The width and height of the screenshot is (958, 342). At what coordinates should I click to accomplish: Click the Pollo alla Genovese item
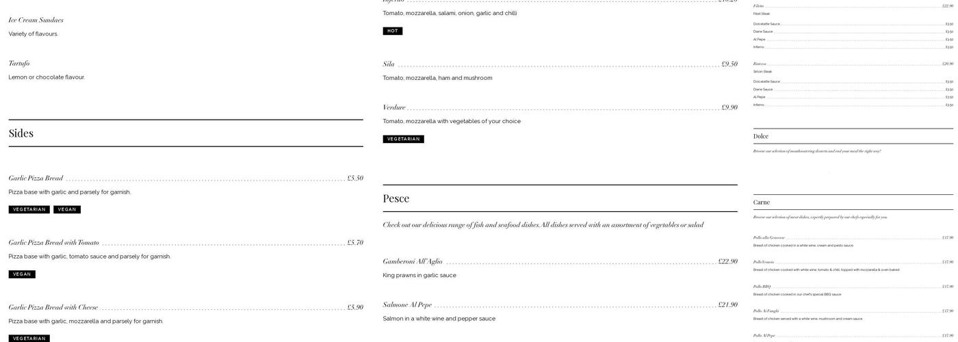pyautogui.click(x=769, y=237)
